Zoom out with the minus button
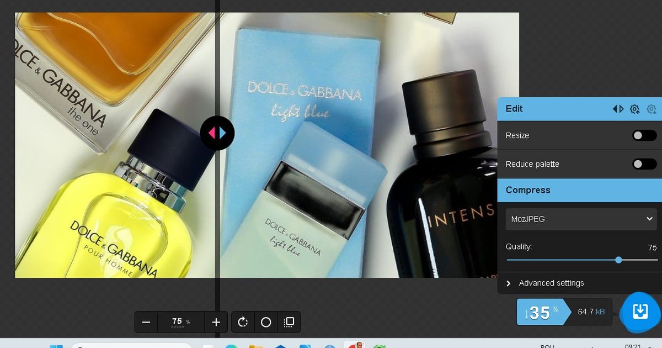Image resolution: width=662 pixels, height=348 pixels. coord(146,322)
